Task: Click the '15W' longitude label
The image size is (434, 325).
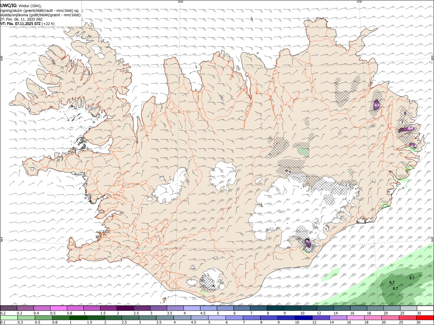Action: tap(359, 2)
